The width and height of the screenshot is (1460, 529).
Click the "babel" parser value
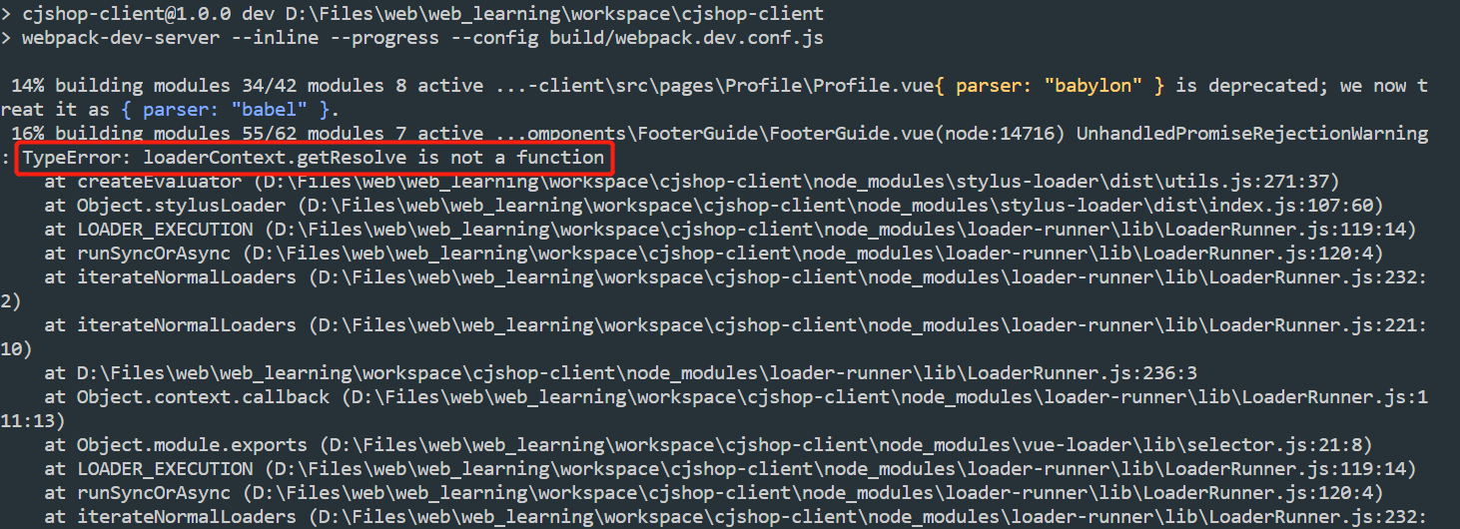[x=269, y=110]
